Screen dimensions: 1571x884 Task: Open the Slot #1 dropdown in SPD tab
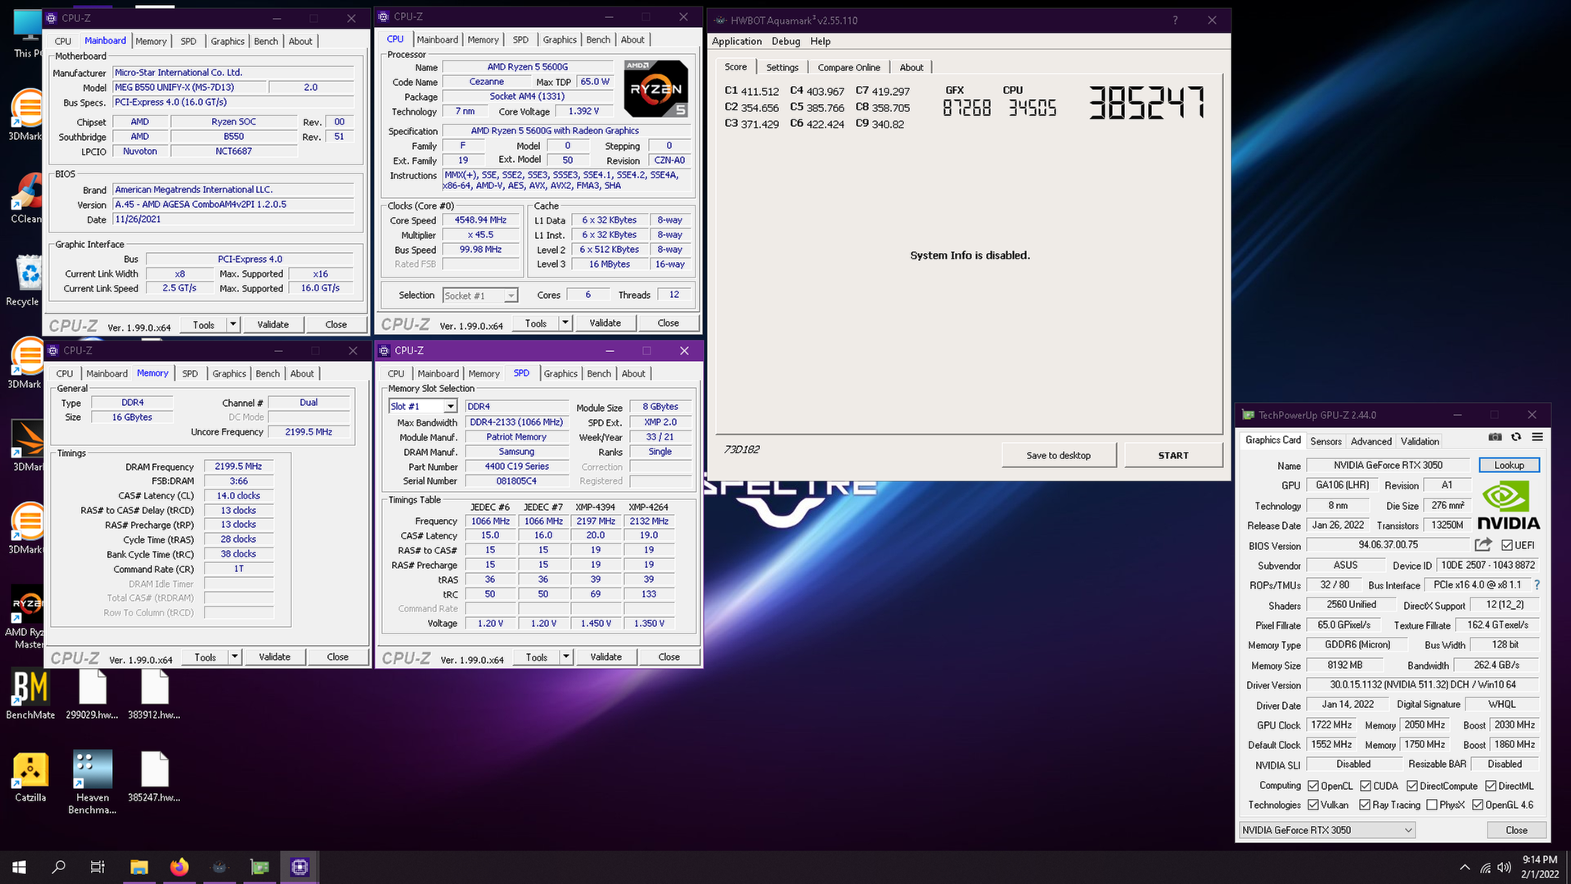click(422, 406)
